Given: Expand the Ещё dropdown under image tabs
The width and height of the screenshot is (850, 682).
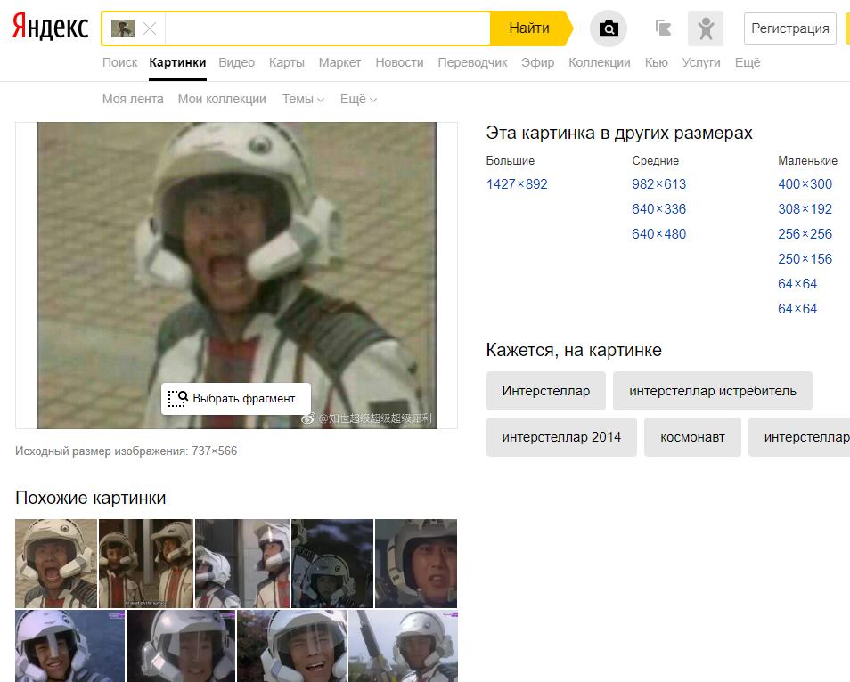Looking at the screenshot, I should click(x=358, y=99).
